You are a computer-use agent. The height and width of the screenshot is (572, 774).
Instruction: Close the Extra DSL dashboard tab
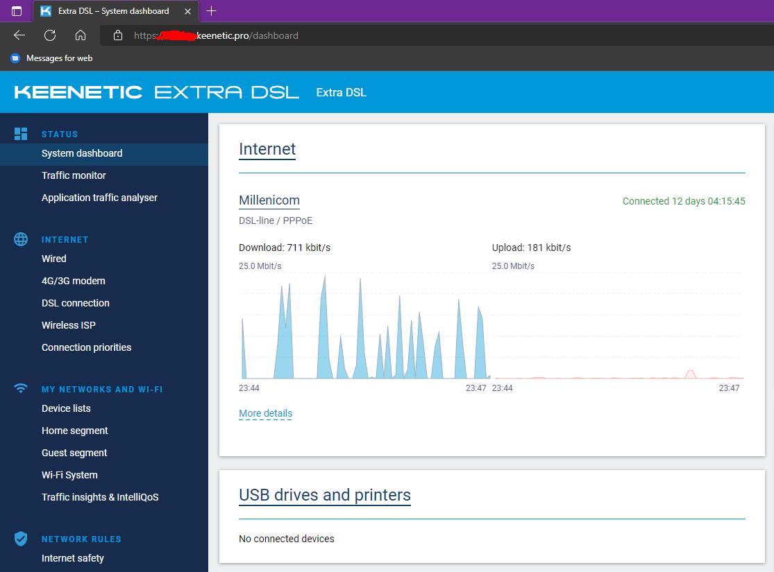187,11
